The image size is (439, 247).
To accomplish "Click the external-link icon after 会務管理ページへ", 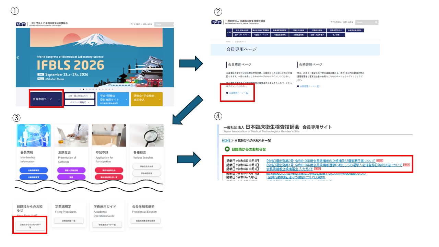I will 318,86.
